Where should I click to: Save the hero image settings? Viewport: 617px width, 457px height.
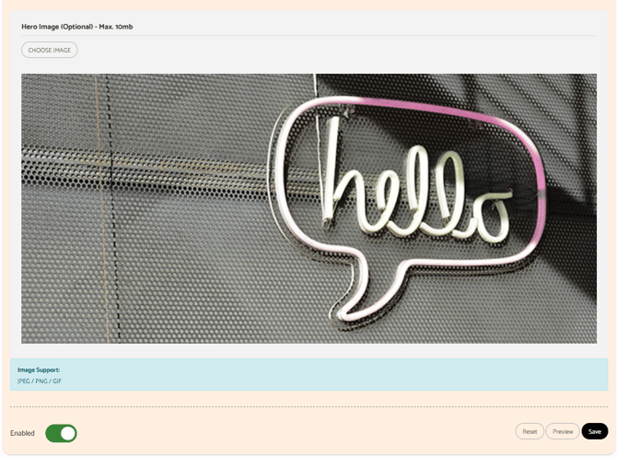tap(595, 431)
